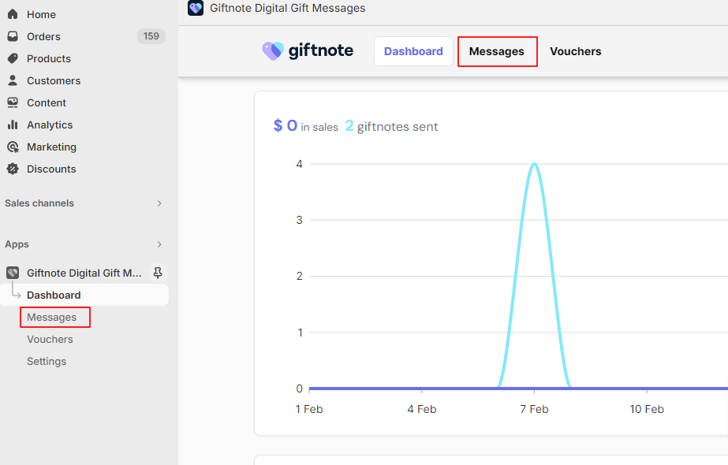This screenshot has height=465, width=728.
Task: Click the giftnote heart logo
Action: click(273, 51)
